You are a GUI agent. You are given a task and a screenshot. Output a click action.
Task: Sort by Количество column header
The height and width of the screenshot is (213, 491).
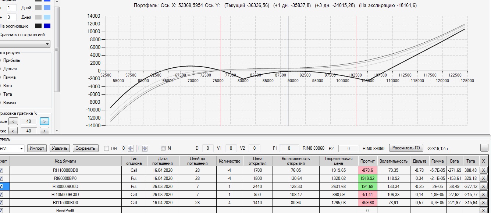click(x=229, y=161)
